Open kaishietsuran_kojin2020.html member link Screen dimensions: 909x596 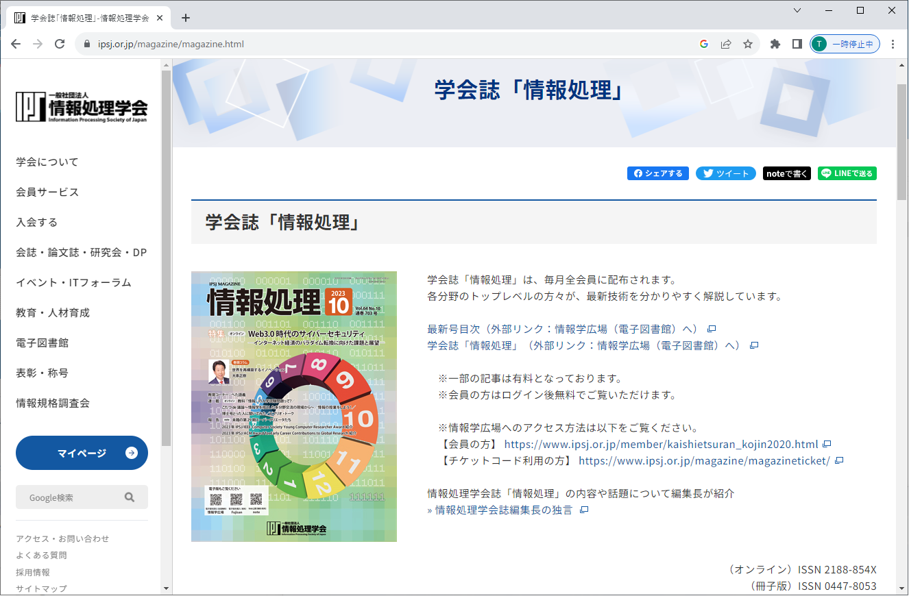(661, 444)
